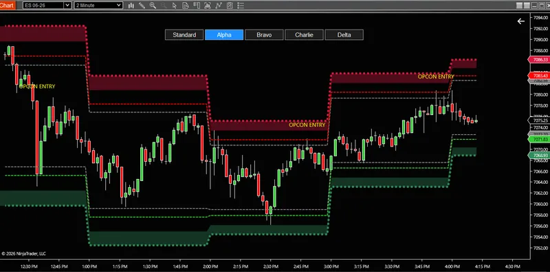
Task: Click the 7075.25 current price marker
Action: click(x=539, y=121)
